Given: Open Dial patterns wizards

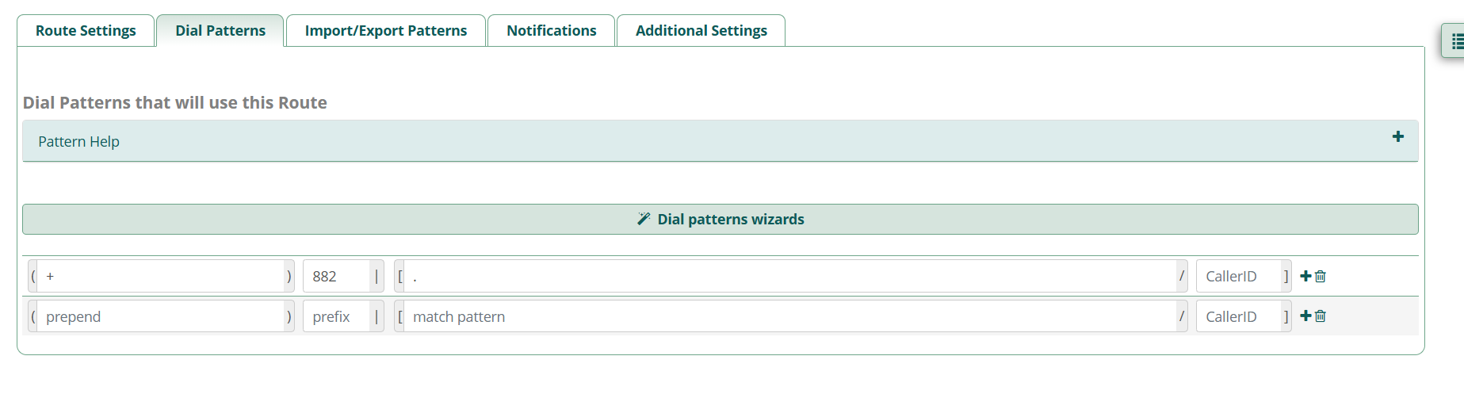Looking at the screenshot, I should point(730,219).
